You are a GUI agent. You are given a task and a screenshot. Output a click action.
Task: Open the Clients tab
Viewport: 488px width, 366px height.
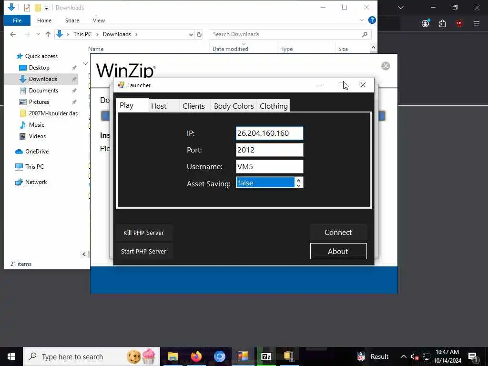pos(194,106)
